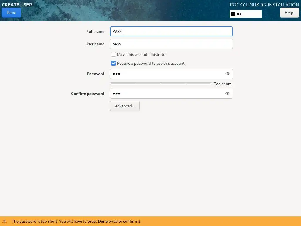Open the Help! button
Screen dimensions: 301x226
click(x=289, y=13)
